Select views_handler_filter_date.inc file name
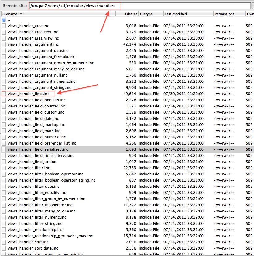 click(x=33, y=187)
